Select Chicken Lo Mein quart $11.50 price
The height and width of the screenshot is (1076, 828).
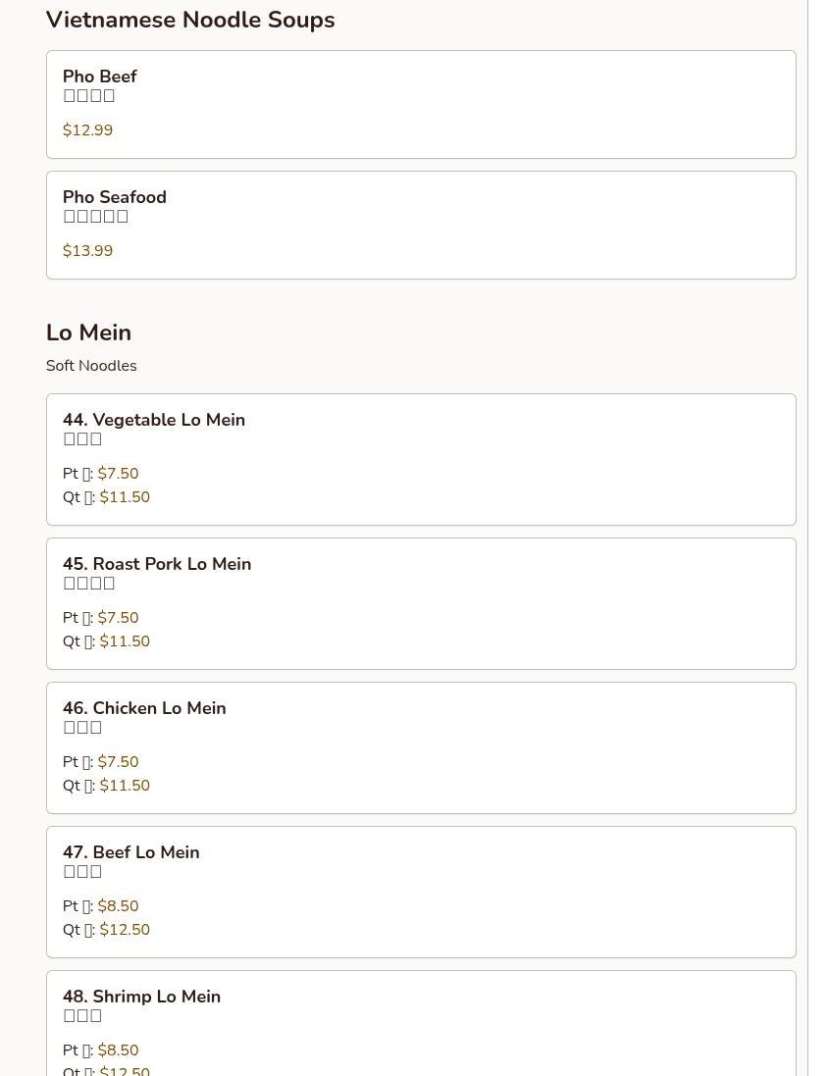click(x=125, y=786)
